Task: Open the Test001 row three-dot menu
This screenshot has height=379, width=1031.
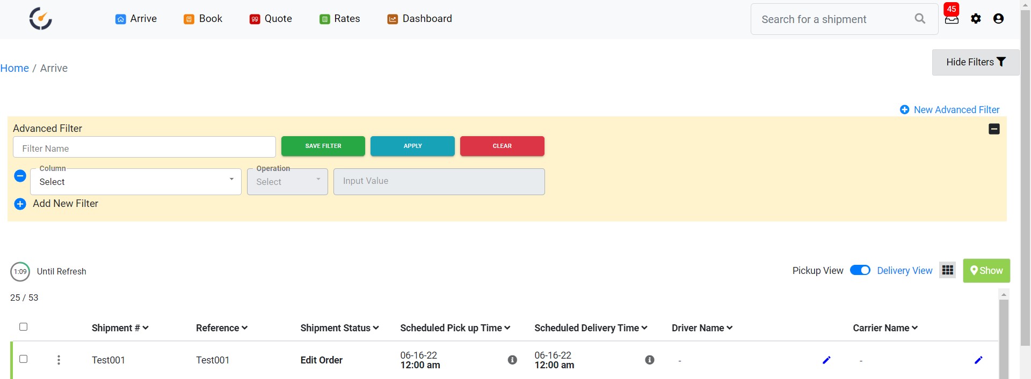Action: [59, 360]
